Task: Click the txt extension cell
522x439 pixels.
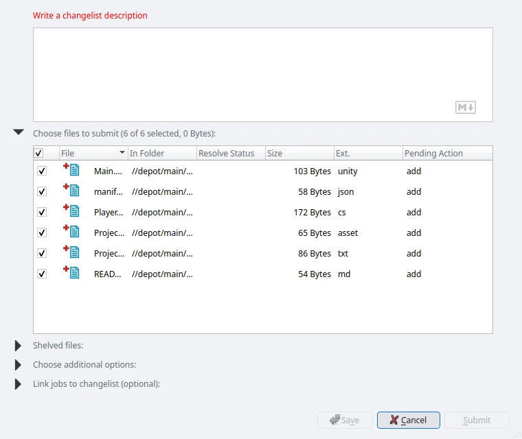Action: click(343, 254)
